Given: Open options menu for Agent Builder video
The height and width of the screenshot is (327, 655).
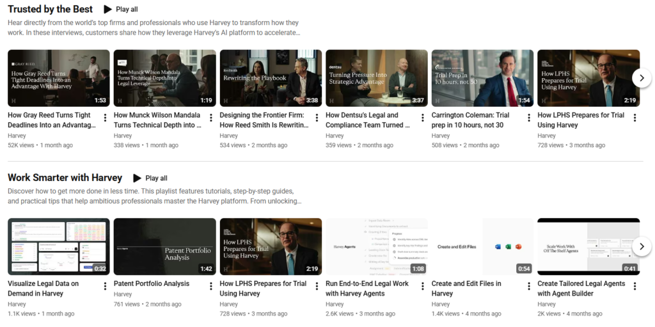Looking at the screenshot, I should 635,287.
